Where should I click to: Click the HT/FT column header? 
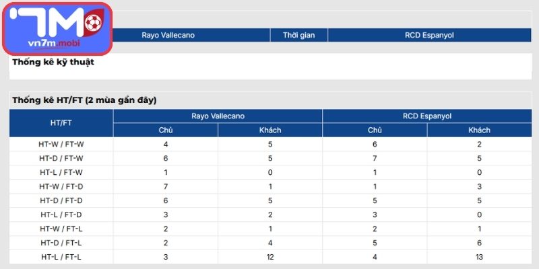[x=61, y=123]
